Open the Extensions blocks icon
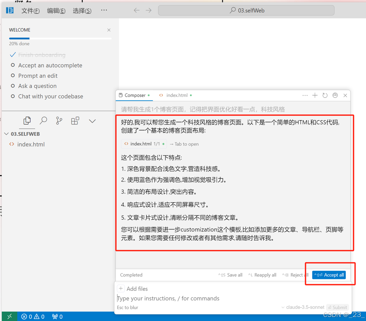Screen dimensions: 366x321 point(75,121)
